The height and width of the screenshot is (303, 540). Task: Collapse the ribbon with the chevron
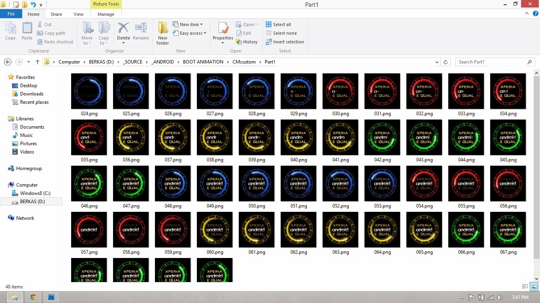click(527, 13)
